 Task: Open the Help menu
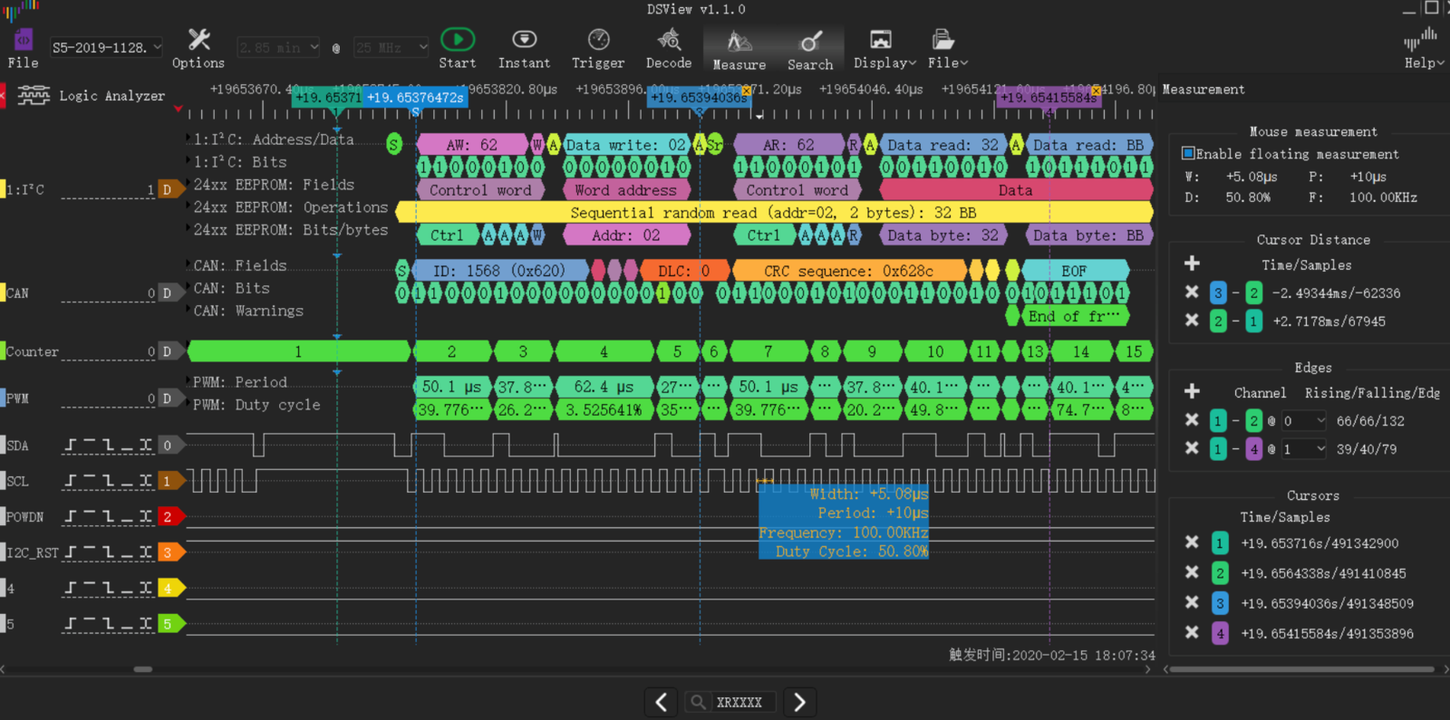1424,48
